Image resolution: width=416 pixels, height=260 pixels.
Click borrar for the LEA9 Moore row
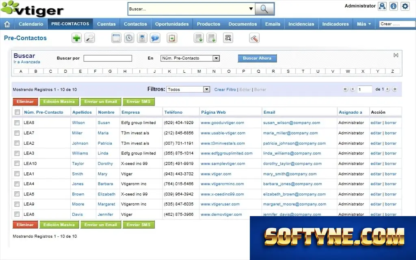[390, 204]
